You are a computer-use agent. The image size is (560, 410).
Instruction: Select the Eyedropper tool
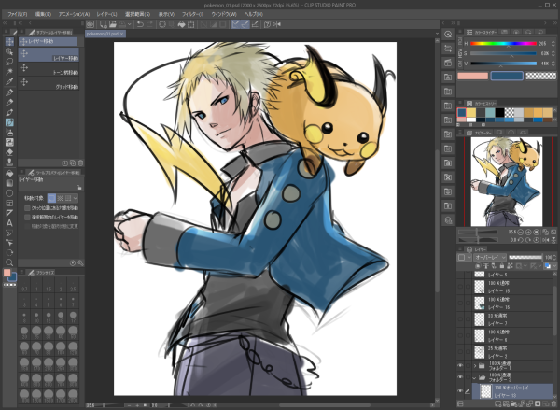(x=9, y=81)
